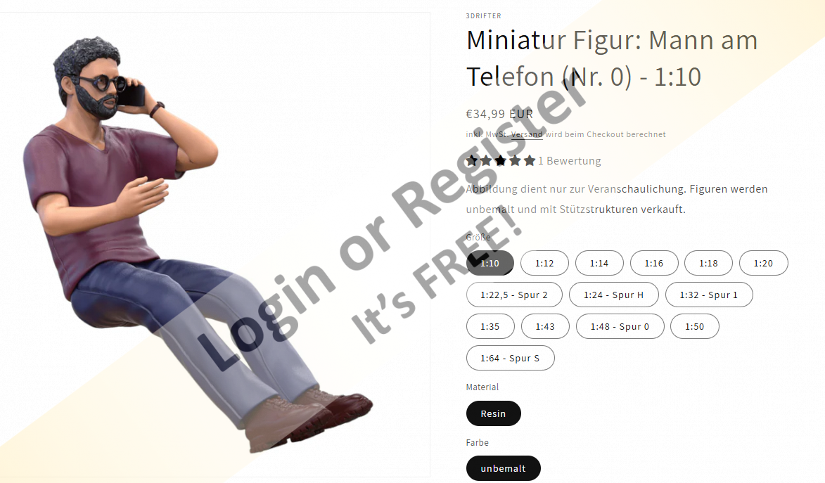
Task: Choose the 1:18 size pill
Action: (x=708, y=263)
